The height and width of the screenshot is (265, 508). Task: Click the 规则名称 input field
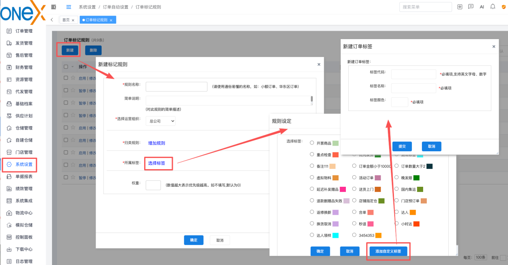177,87
